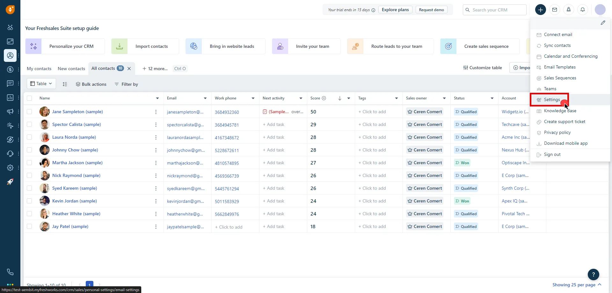Check the select-all box in the table header
Image resolution: width=612 pixels, height=293 pixels.
[x=29, y=98]
